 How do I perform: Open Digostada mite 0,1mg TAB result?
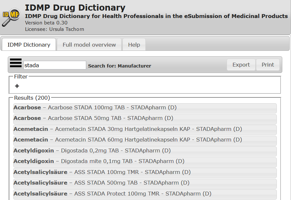click(145, 162)
